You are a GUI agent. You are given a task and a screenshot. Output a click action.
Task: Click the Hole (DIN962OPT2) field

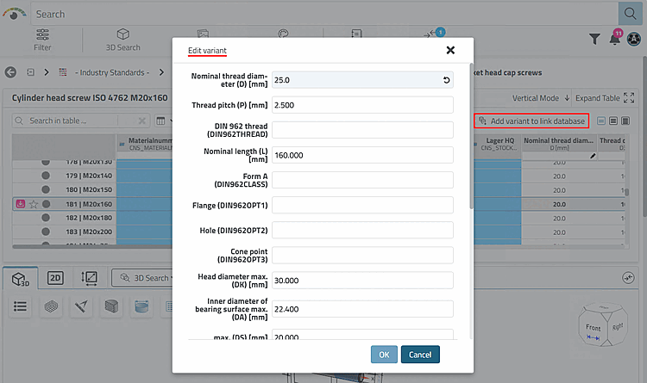coord(362,230)
